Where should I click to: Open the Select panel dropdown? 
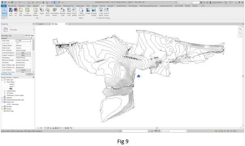pyautogui.click(x=4, y=18)
